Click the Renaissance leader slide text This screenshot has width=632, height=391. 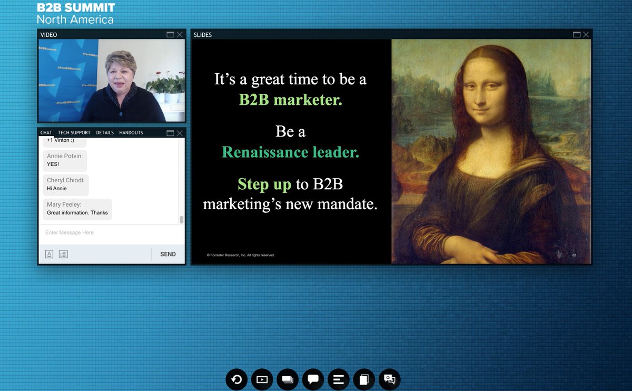tap(290, 152)
